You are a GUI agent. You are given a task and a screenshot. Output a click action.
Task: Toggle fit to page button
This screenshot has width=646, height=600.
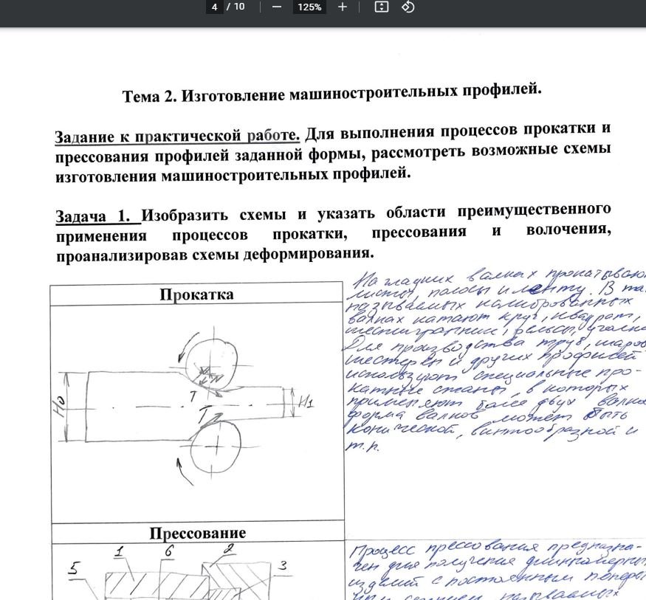(381, 7)
